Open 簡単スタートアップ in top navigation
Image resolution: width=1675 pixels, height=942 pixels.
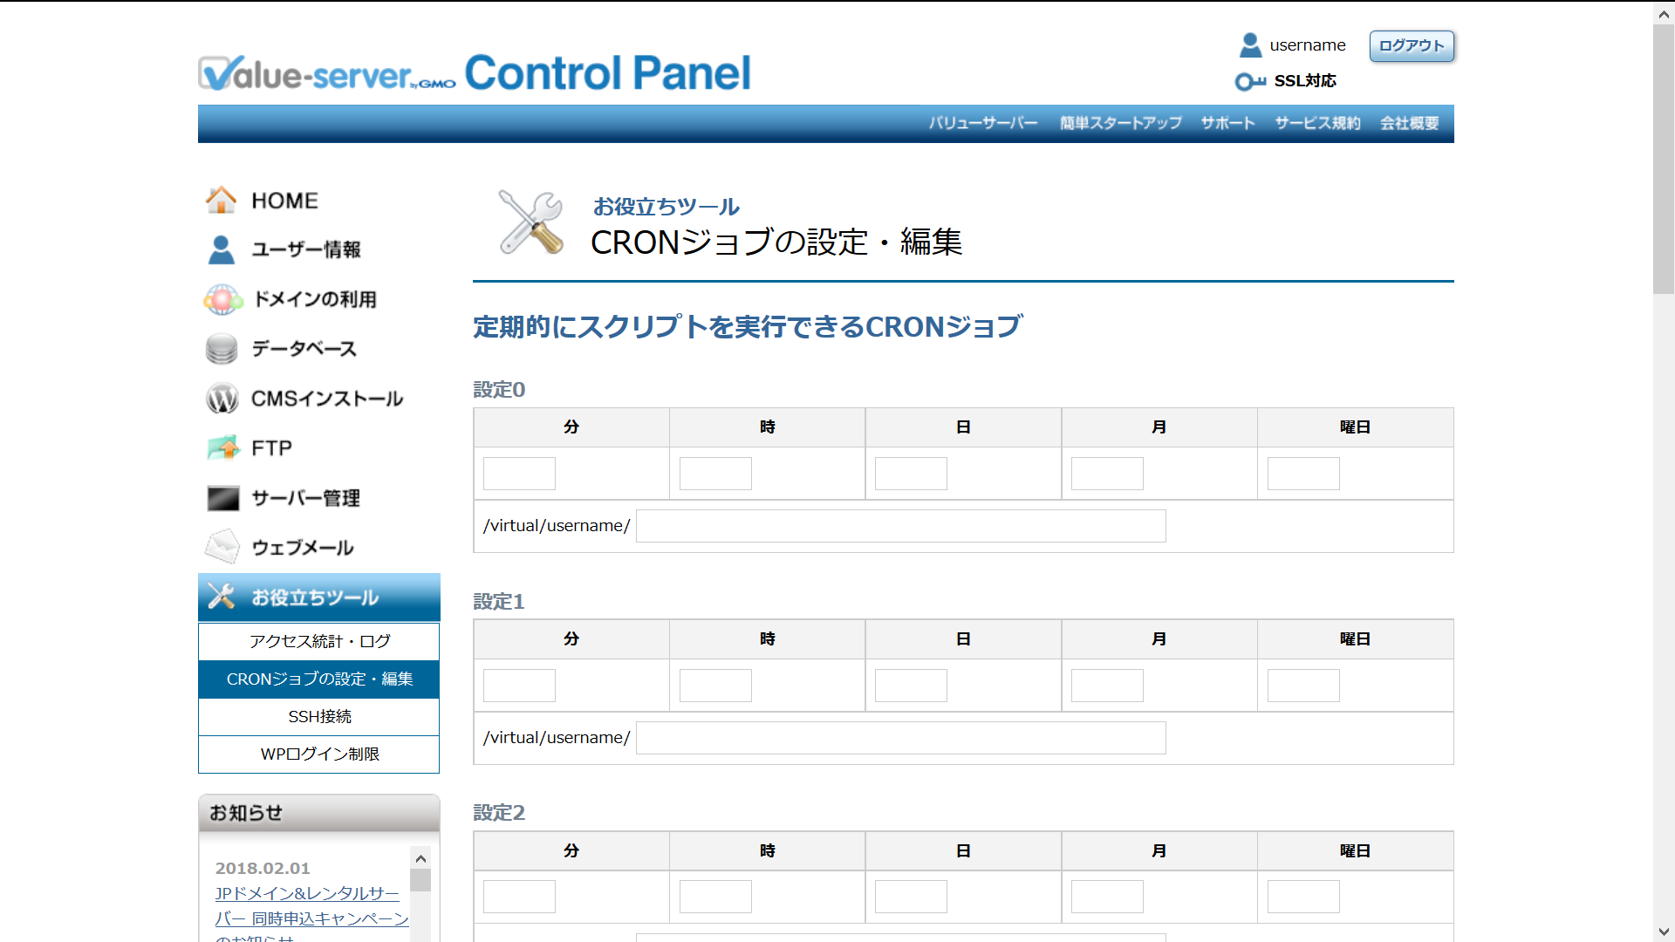coord(1120,123)
